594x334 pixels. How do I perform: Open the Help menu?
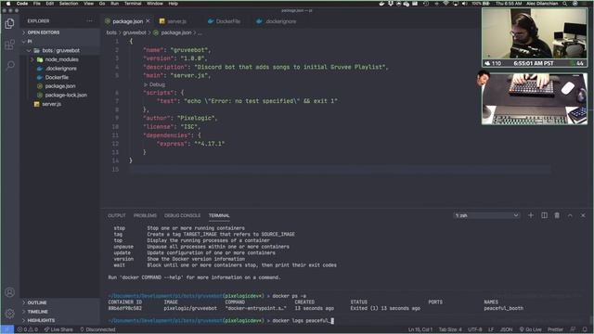point(174,4)
